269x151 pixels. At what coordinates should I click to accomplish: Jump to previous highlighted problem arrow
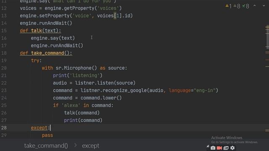[x=255, y=5]
